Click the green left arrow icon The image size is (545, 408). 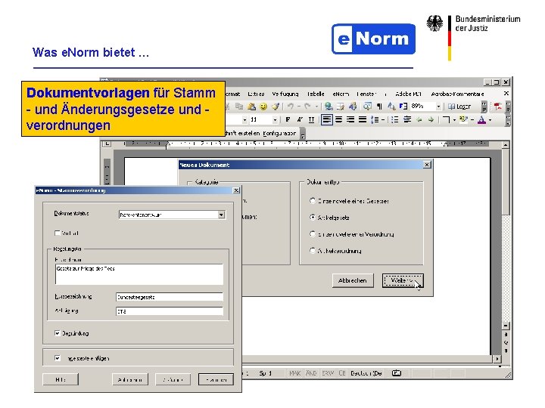[419, 119]
